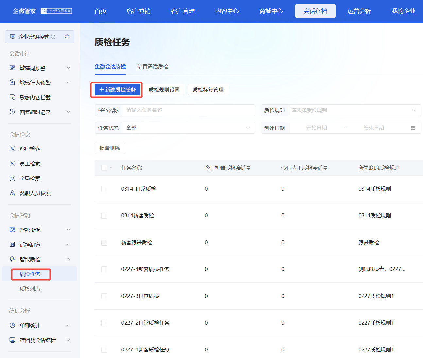The image size is (423, 358).
Task: Switch to the 语音通话质检 tab
Action: coord(153,66)
